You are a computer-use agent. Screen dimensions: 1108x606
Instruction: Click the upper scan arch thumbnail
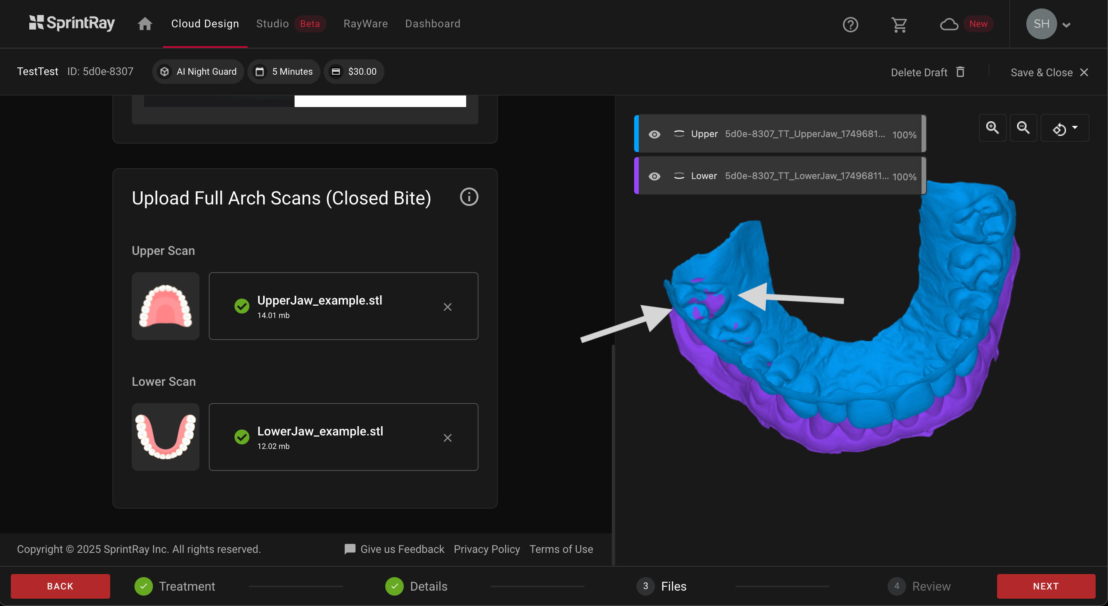tap(166, 306)
